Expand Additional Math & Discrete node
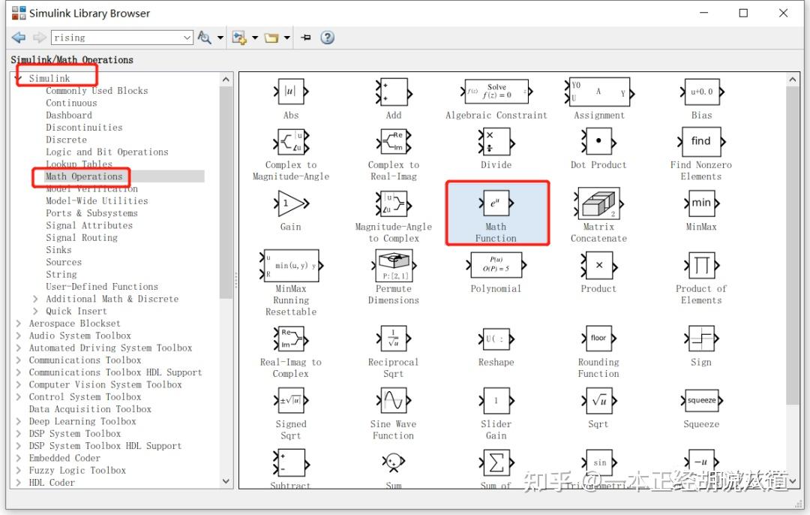 (35, 300)
